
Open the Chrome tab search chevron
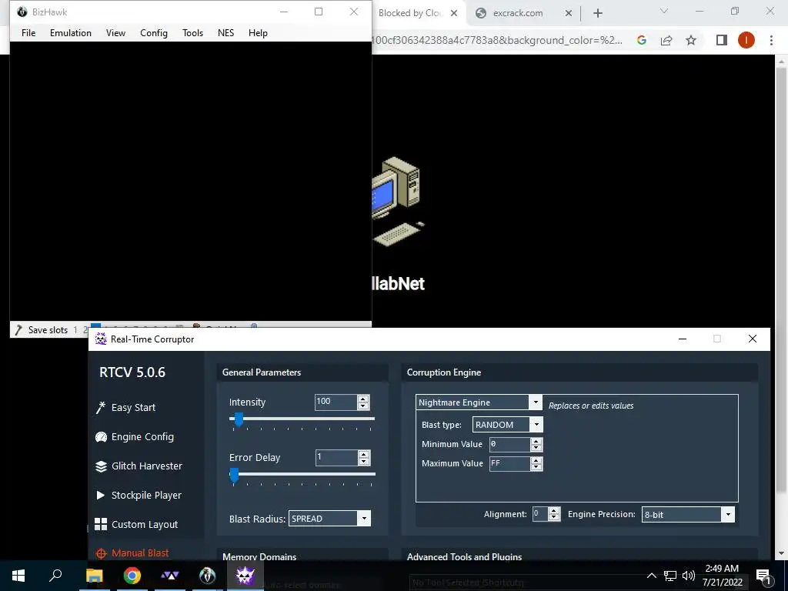(664, 11)
